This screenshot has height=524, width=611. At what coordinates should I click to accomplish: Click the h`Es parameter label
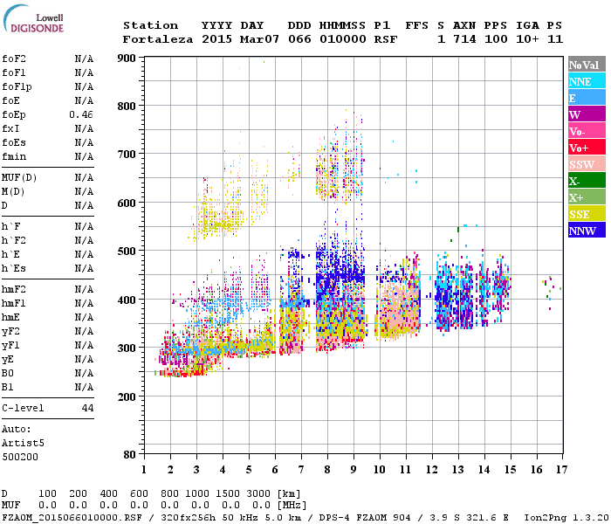(x=14, y=269)
